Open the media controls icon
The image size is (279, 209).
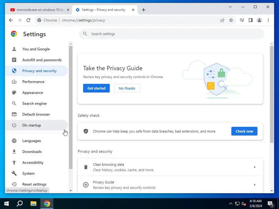[242, 20]
